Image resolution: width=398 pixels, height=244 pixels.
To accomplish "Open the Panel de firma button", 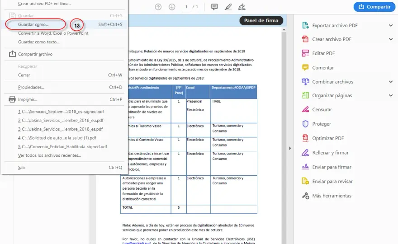I will coord(261,20).
